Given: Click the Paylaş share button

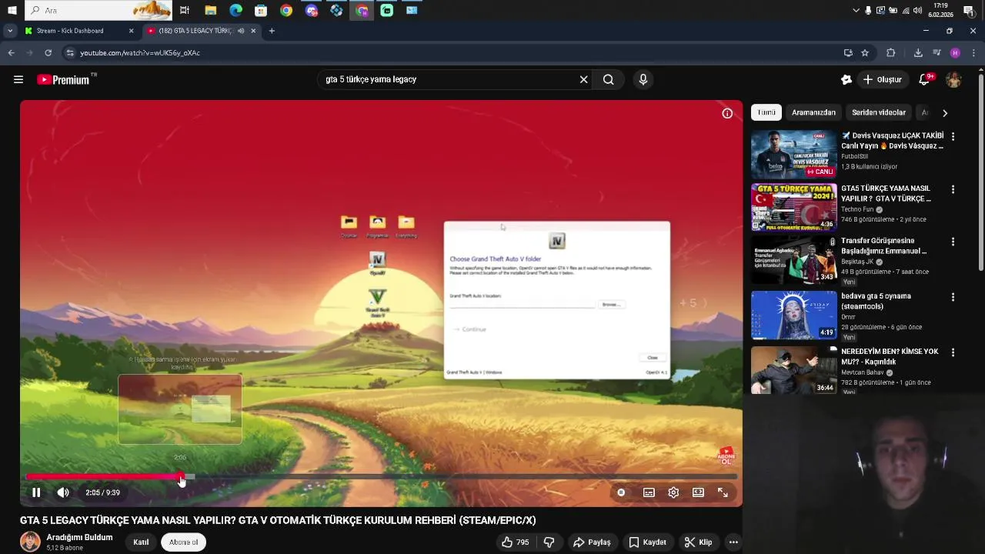Looking at the screenshot, I should (x=592, y=542).
